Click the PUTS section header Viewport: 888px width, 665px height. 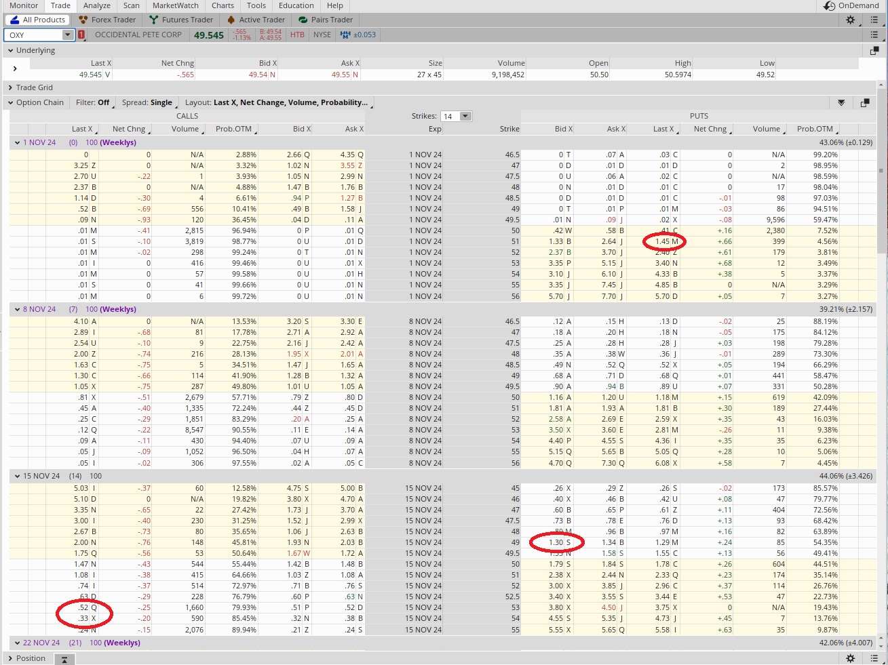[x=699, y=116]
